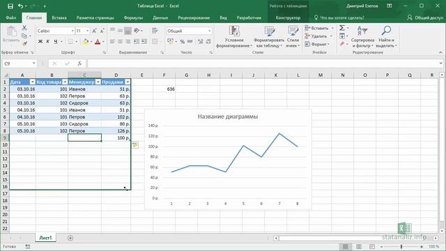Open Условное форматирование menu

[234, 37]
